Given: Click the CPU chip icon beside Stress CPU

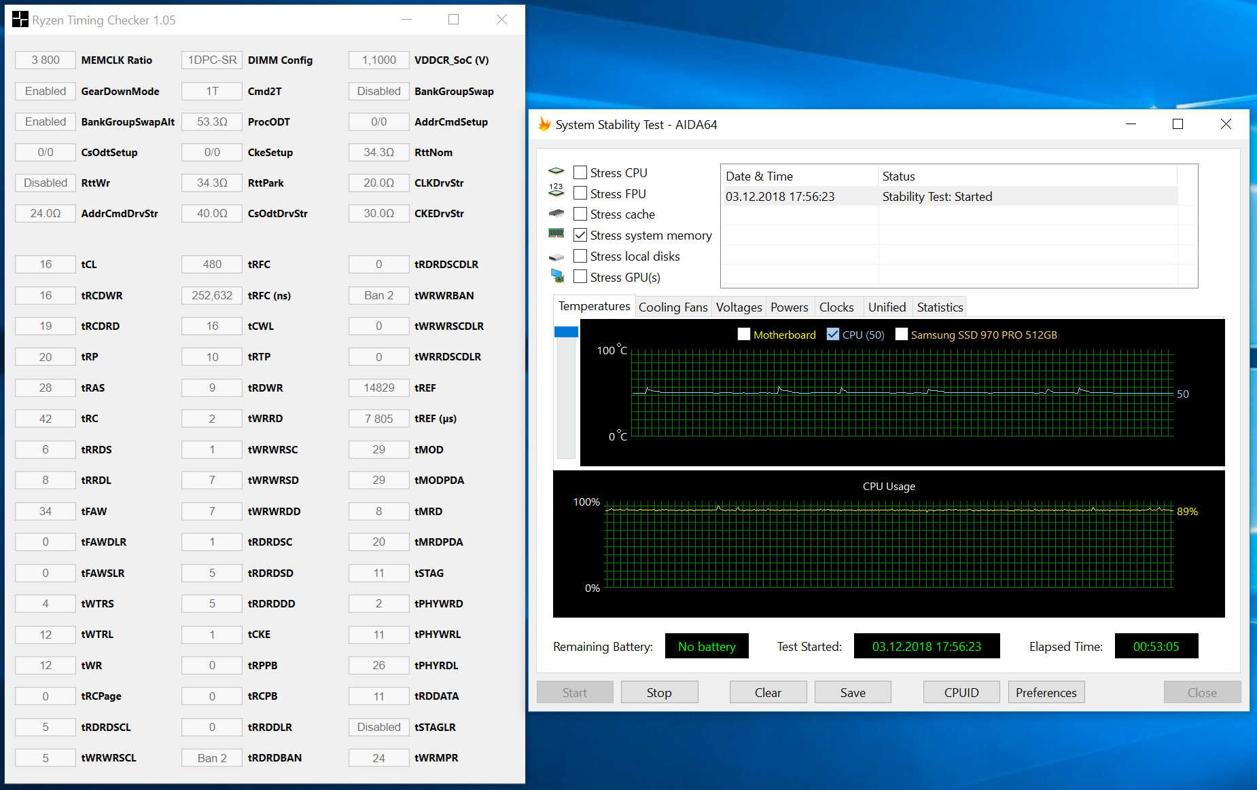Looking at the screenshot, I should 556,171.
